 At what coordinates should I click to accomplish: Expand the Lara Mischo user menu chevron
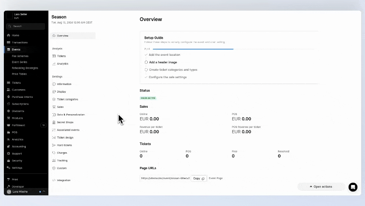(x=44, y=191)
